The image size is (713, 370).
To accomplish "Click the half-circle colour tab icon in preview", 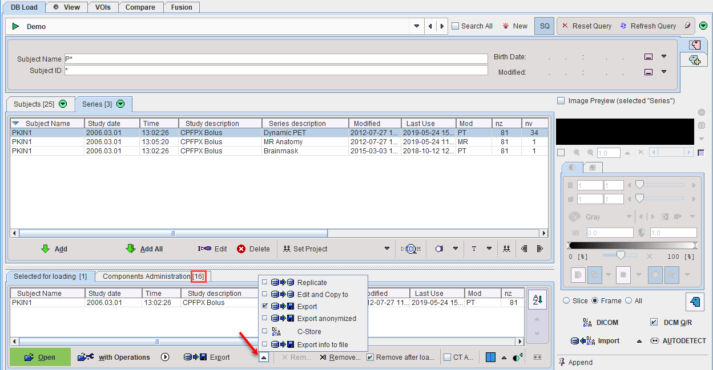I will click(x=573, y=168).
